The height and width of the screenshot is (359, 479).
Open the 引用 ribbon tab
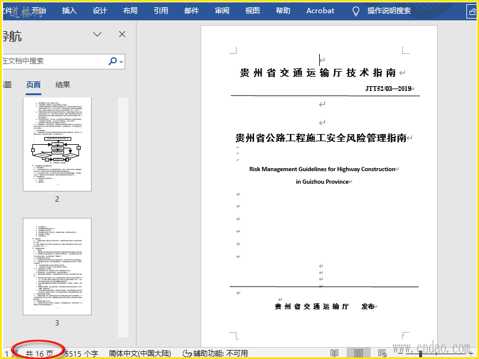pyautogui.click(x=161, y=11)
